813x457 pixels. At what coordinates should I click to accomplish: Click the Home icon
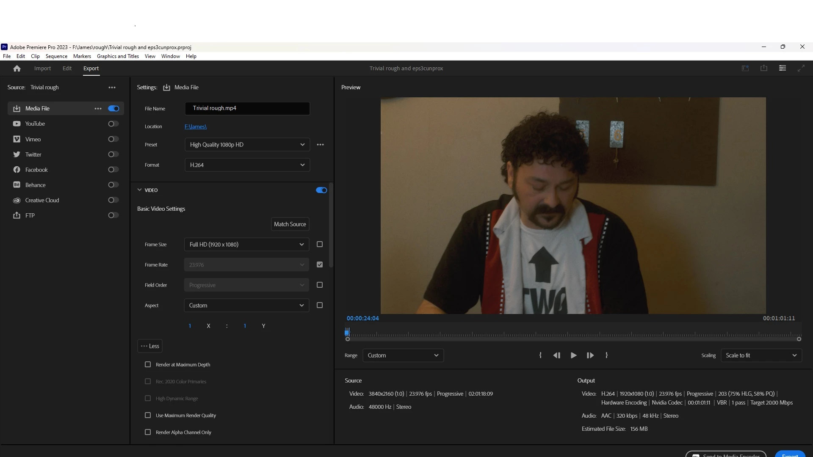[x=17, y=69]
